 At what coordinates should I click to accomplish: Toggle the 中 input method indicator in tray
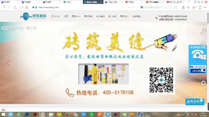(192, 115)
